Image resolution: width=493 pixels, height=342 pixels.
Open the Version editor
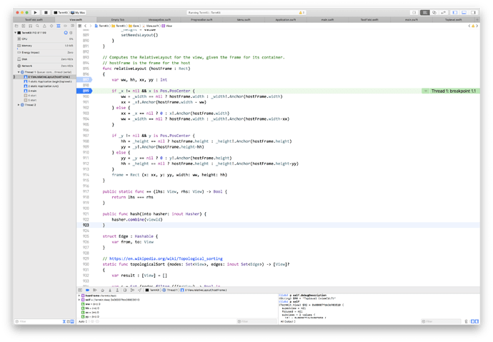click(443, 13)
